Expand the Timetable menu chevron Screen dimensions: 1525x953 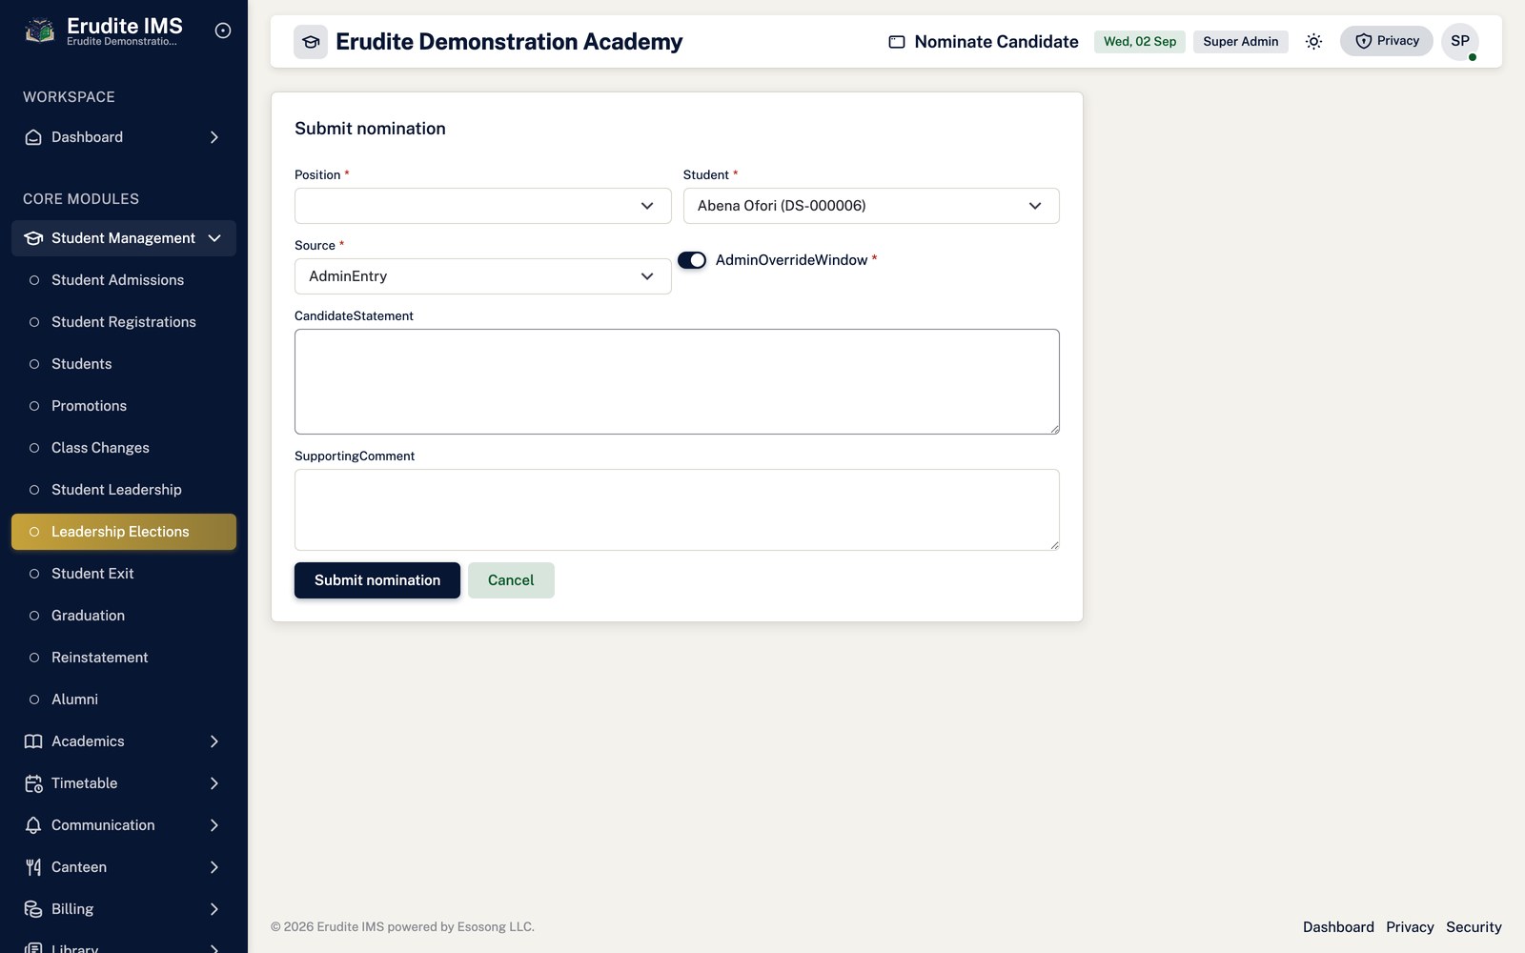click(214, 783)
